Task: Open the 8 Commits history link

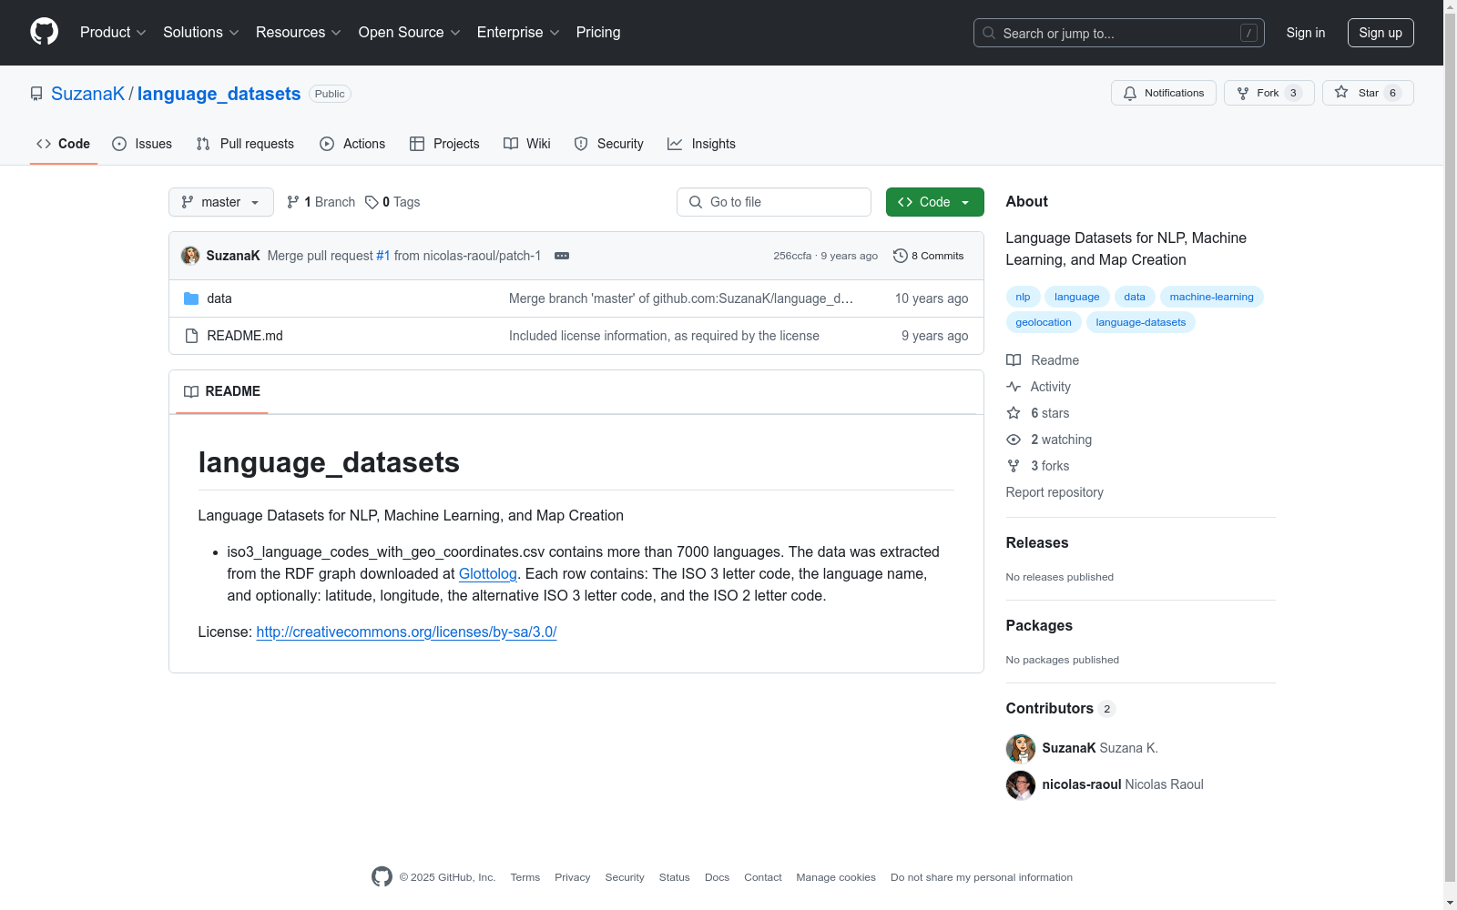Action: click(x=929, y=256)
